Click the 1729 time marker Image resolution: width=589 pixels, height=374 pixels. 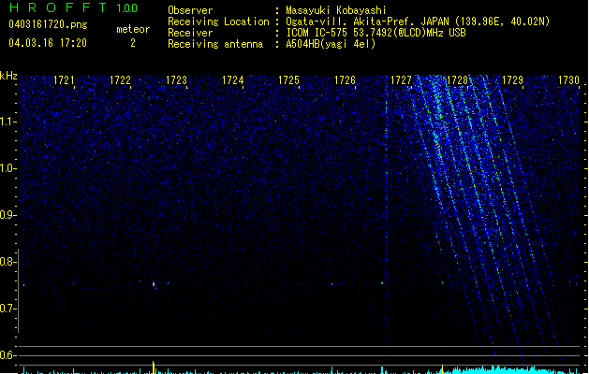pyautogui.click(x=513, y=80)
